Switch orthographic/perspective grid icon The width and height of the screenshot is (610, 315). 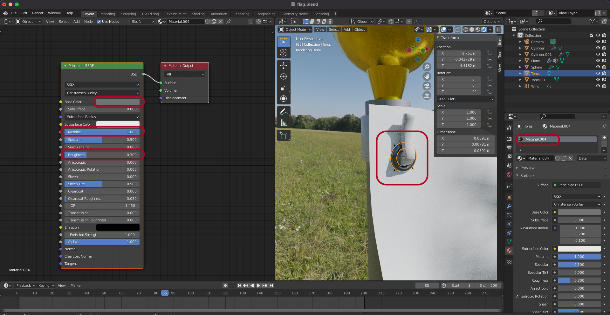click(427, 95)
